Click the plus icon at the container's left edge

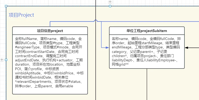(x=2, y=60)
